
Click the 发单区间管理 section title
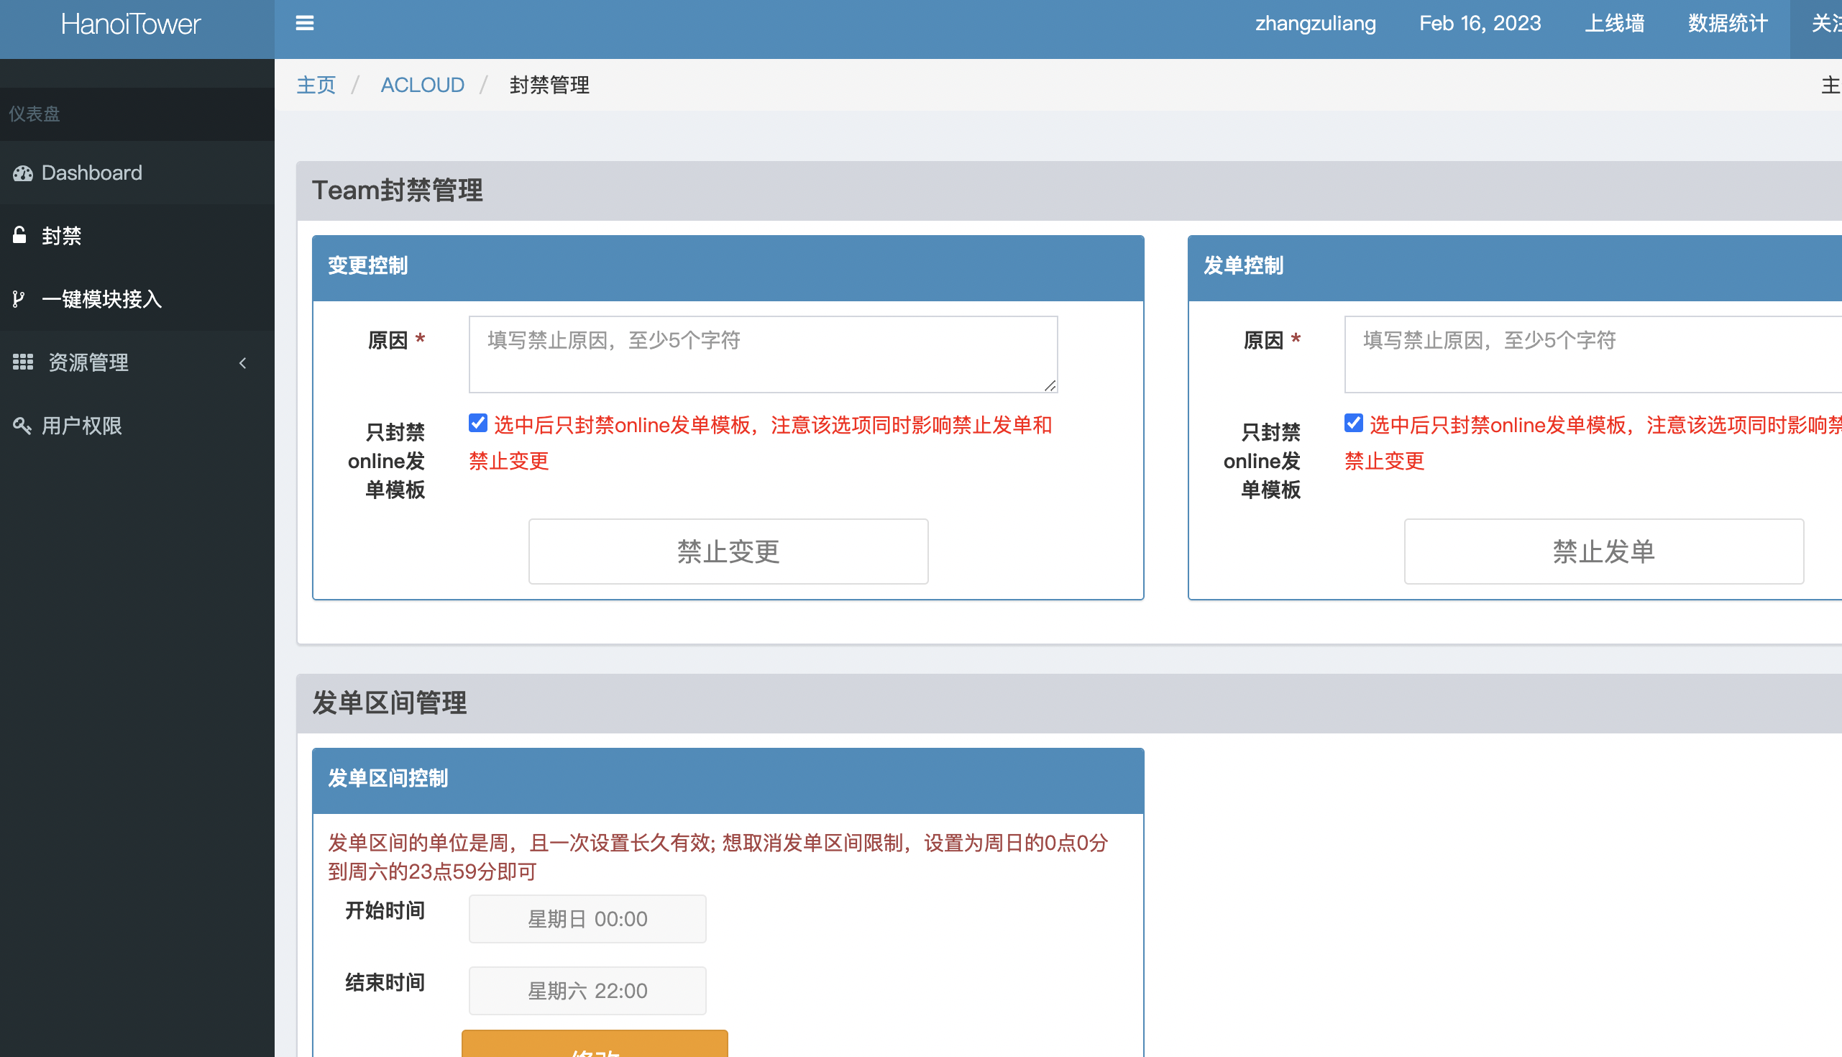389,703
